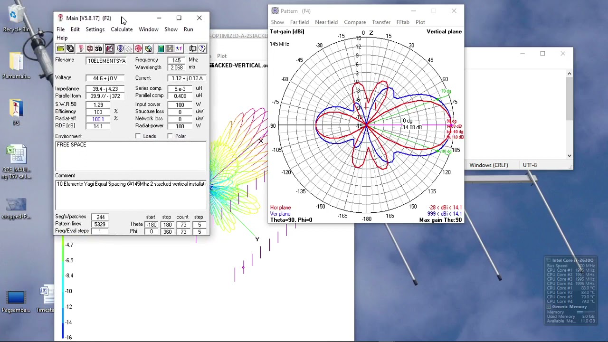The width and height of the screenshot is (608, 342).
Task: Select the Timesta... desktop document icon
Action: [x=46, y=299]
